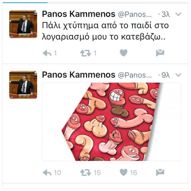191x191 pixels.
Task: Retweet the tweet with 15 retweets
Action: [x=86, y=172]
